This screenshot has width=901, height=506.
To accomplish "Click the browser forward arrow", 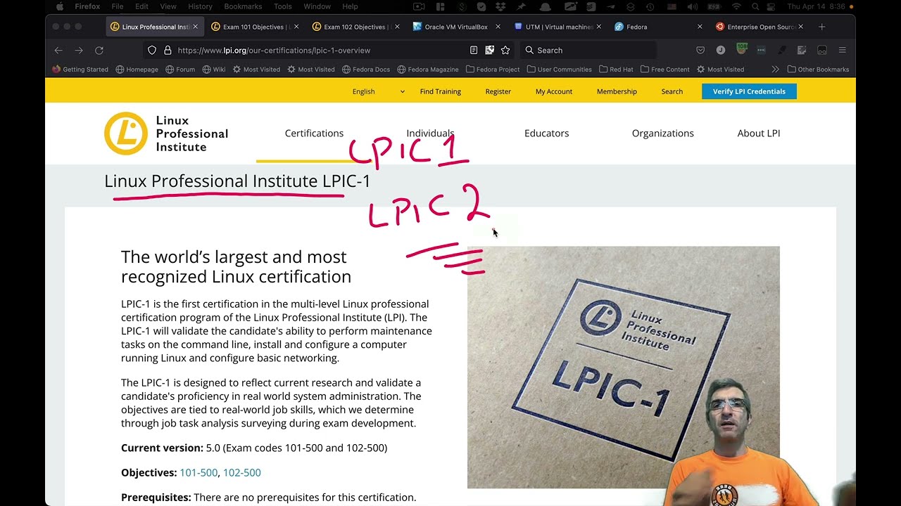I will coord(79,51).
